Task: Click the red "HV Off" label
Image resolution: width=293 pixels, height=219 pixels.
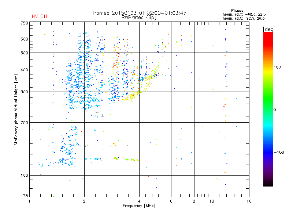Action: tap(40, 16)
